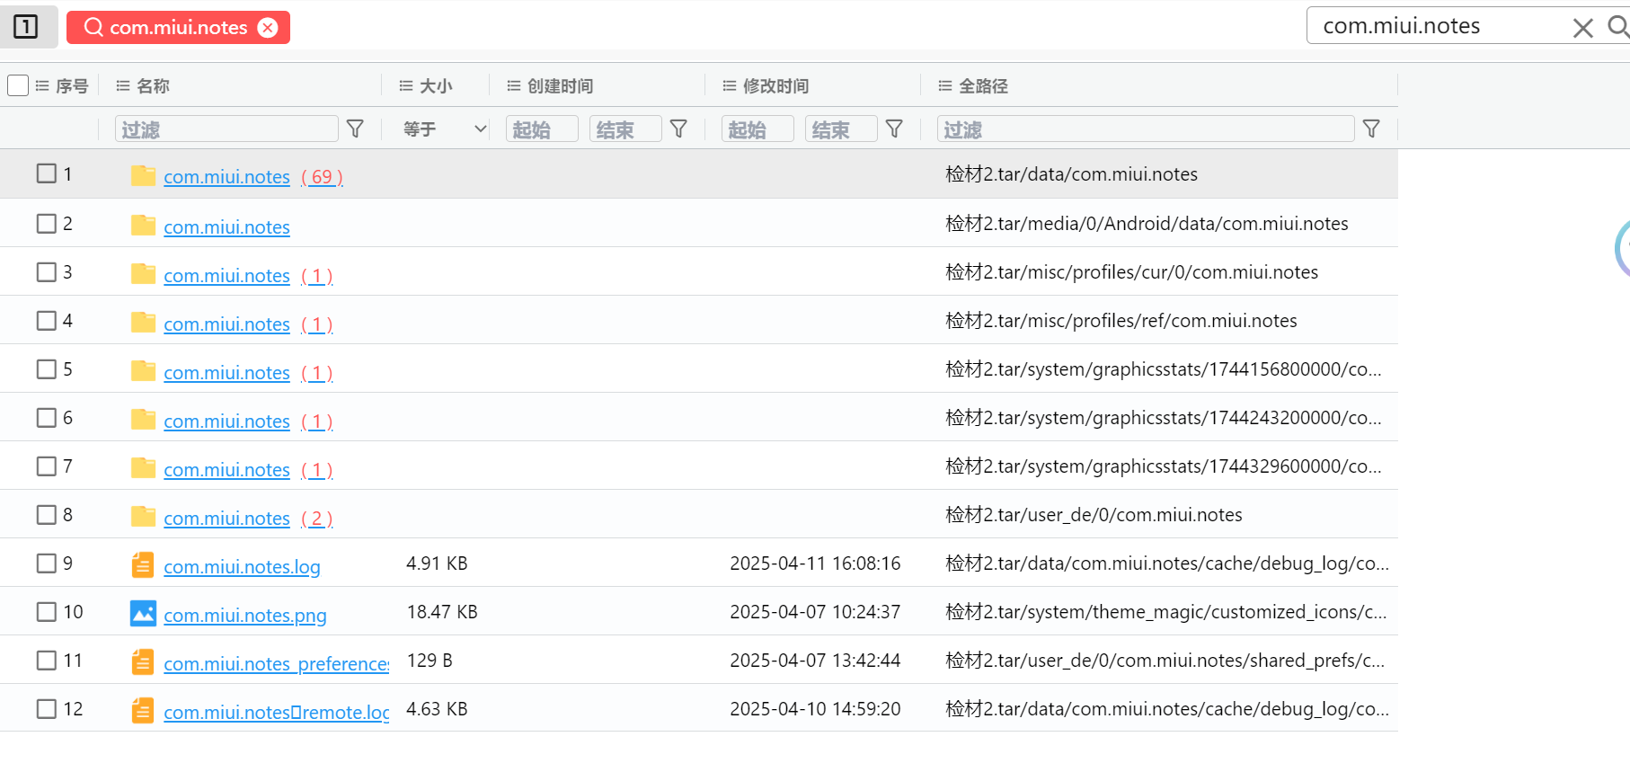Open the com.miui.notes folder with 69 items
The width and height of the screenshot is (1630, 772).
point(227,176)
